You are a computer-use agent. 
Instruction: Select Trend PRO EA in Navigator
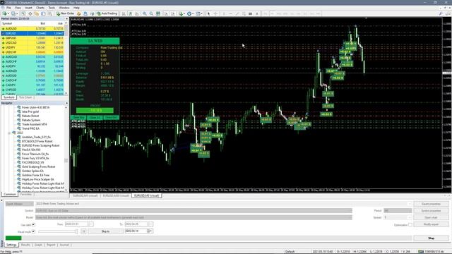tap(30, 128)
